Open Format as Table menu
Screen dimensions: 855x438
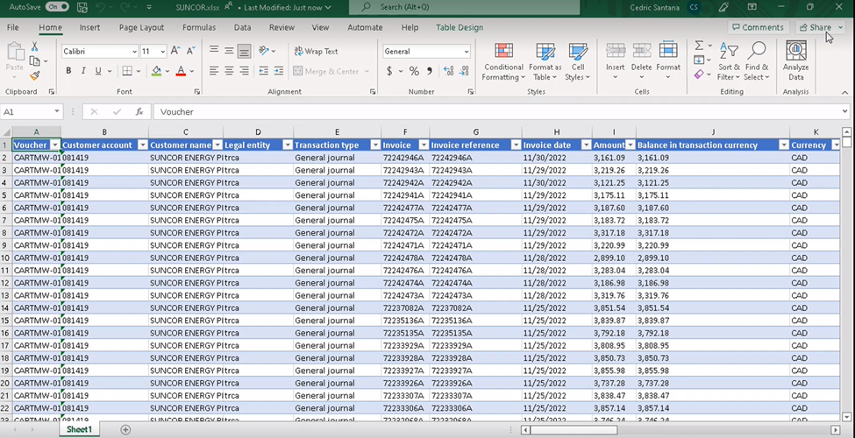point(545,61)
